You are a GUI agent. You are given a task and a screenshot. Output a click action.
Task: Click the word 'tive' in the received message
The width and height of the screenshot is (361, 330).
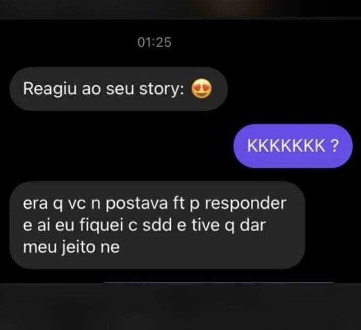point(206,226)
